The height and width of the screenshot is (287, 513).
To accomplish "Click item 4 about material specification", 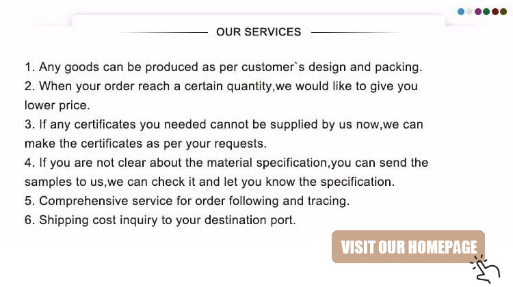I will point(226,163).
